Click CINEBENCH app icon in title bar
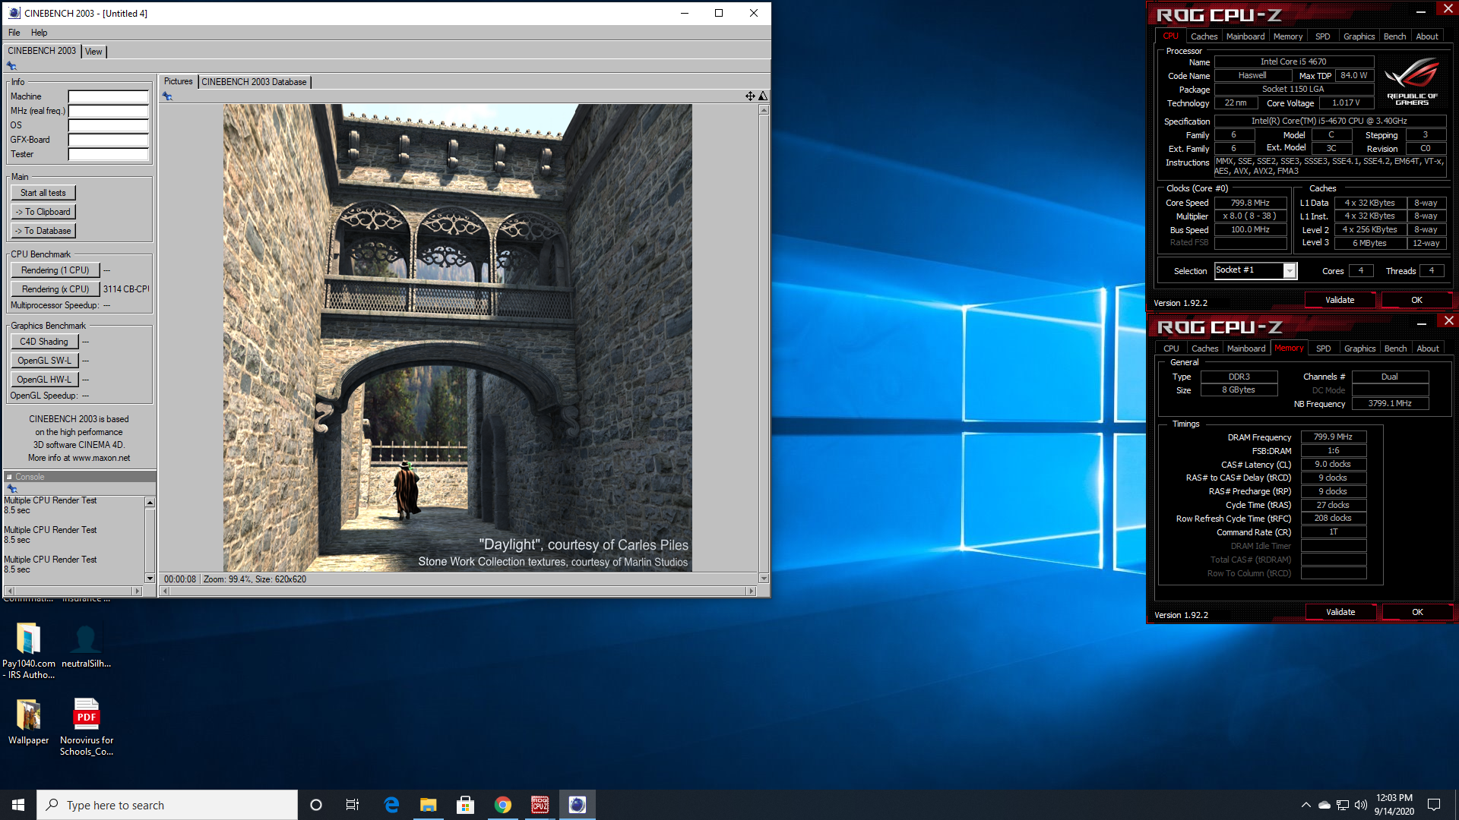Image resolution: width=1459 pixels, height=820 pixels. [x=14, y=13]
